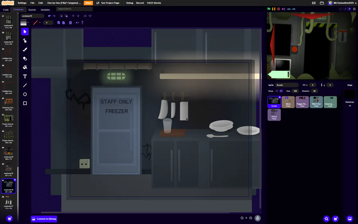Click the Debug button
Image resolution: width=358 pixels, height=224 pixels.
(129, 3)
